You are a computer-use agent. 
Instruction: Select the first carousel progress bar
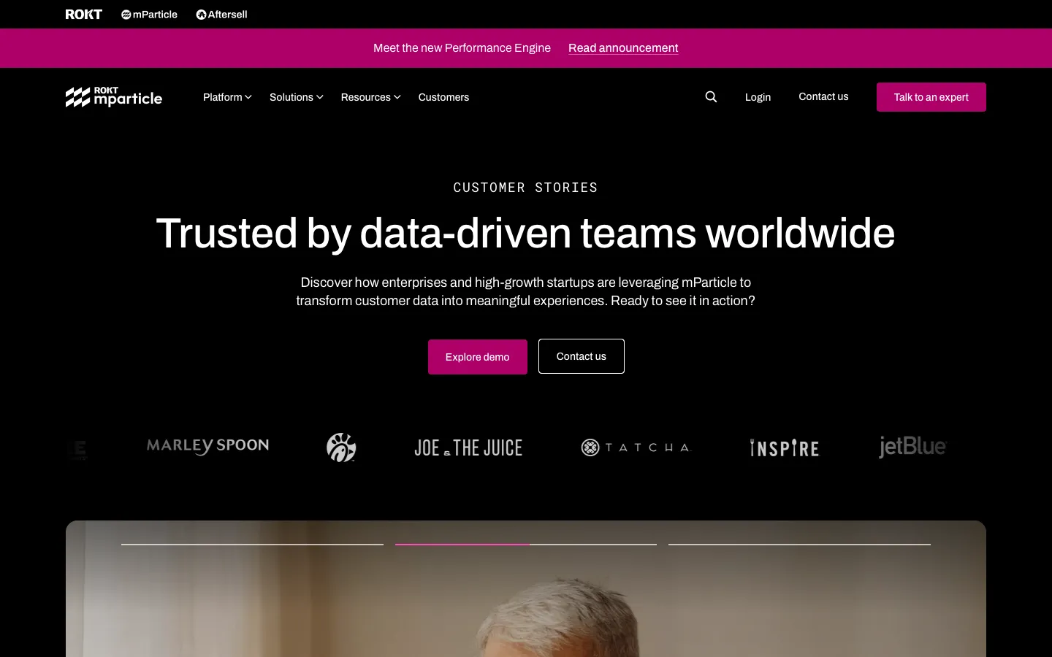click(x=252, y=544)
